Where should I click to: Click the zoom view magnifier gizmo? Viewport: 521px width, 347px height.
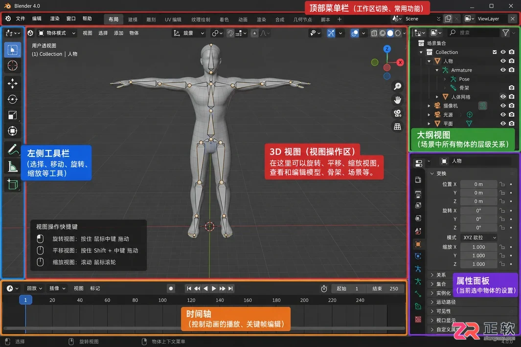tap(397, 87)
